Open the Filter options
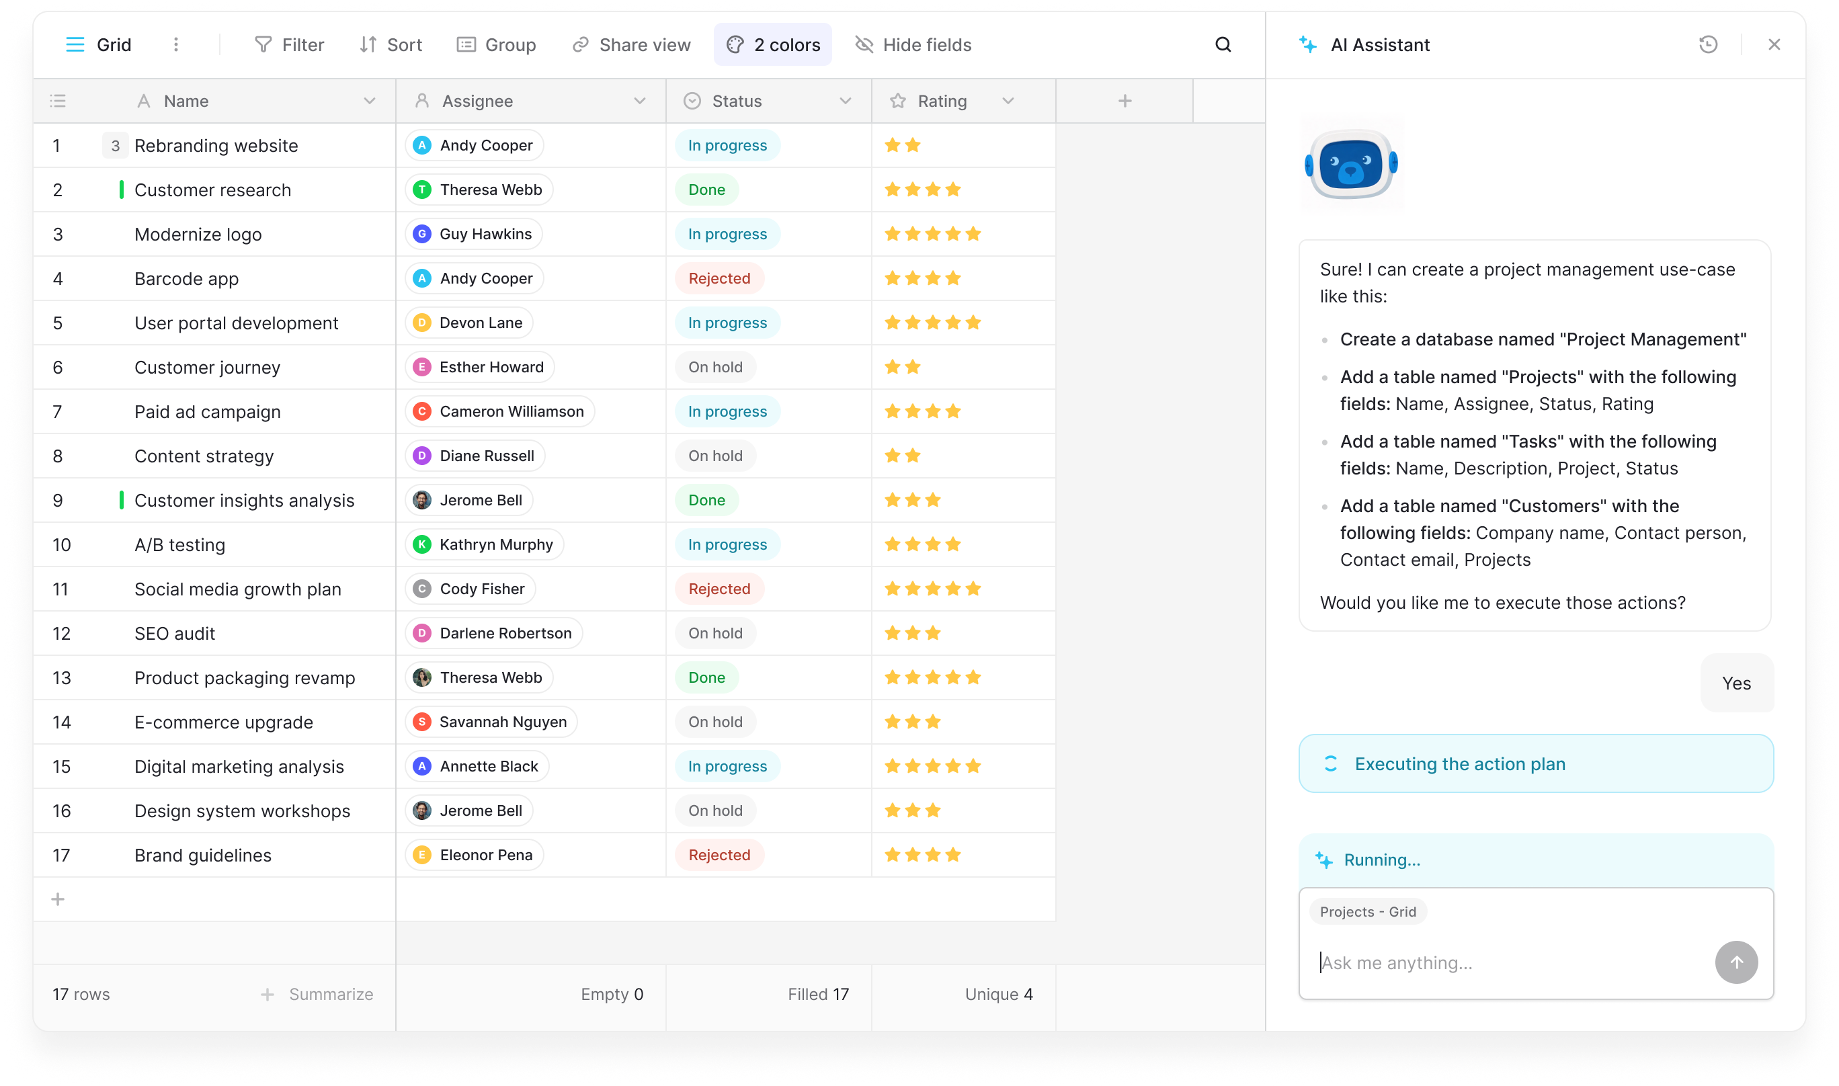Viewport: 1839px width, 1086px height. (x=288, y=44)
